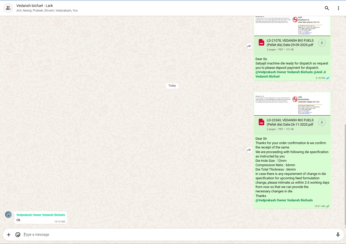Image resolution: width=346 pixels, height=244 pixels.
Task: Open Vedansh biofuel - Lark group info
Action: (x=35, y=6)
